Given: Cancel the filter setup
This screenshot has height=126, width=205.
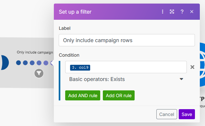Looking at the screenshot, I should click(x=167, y=114).
